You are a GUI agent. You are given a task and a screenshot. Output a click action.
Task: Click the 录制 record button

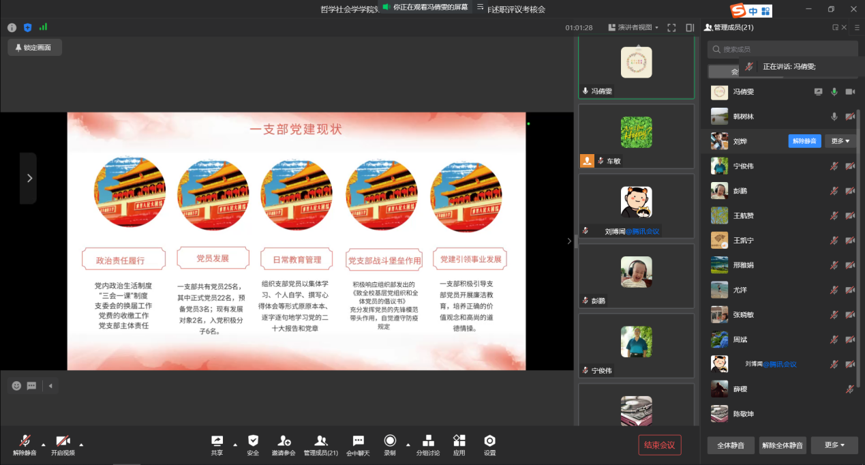pyautogui.click(x=390, y=444)
